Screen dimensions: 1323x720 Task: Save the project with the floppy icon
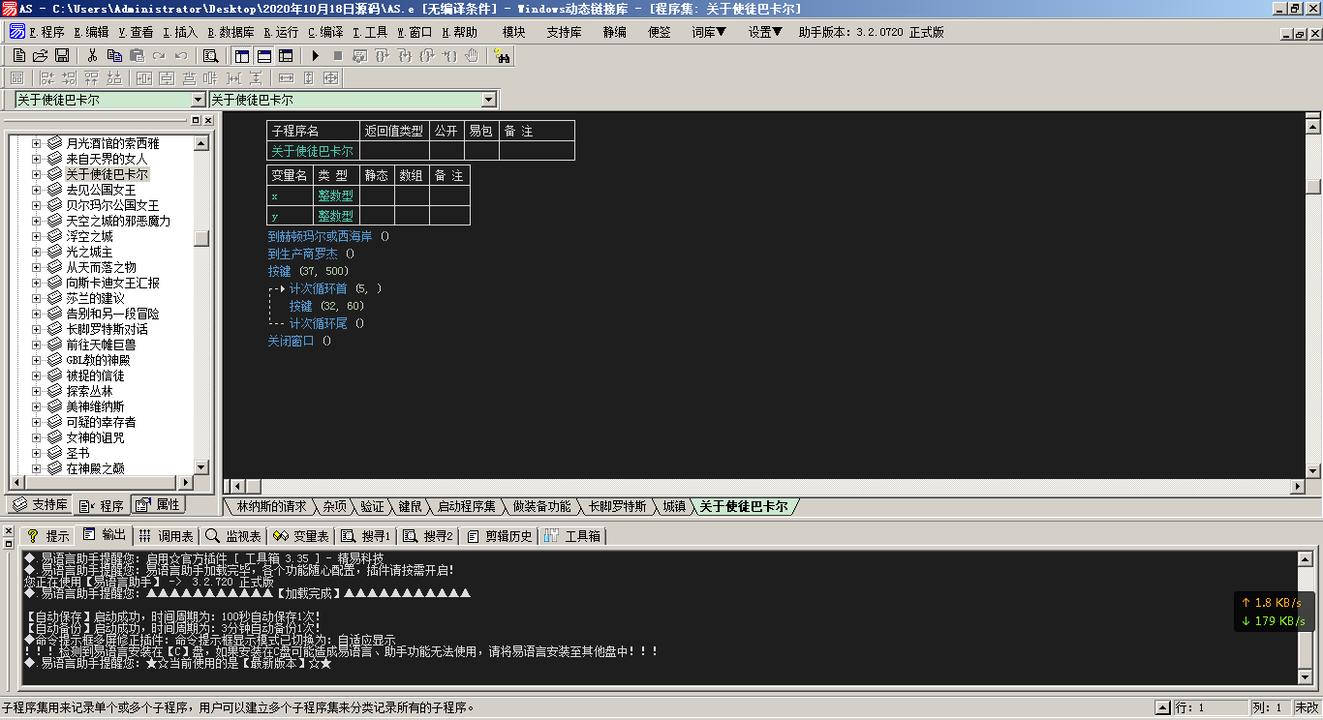tap(61, 56)
